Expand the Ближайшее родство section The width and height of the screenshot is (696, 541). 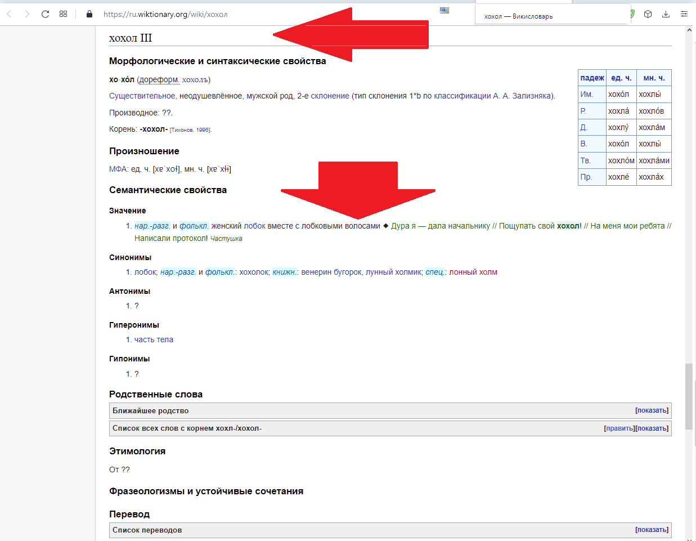(652, 410)
